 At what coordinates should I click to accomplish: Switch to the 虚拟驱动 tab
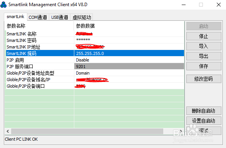pyautogui.click(x=82, y=17)
